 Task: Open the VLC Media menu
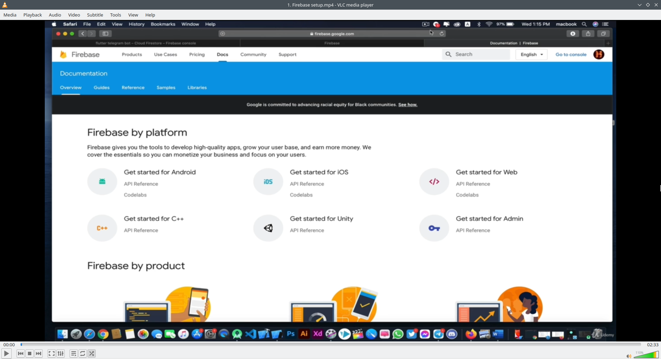(10, 15)
